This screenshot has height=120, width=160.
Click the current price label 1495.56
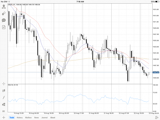click(156, 72)
